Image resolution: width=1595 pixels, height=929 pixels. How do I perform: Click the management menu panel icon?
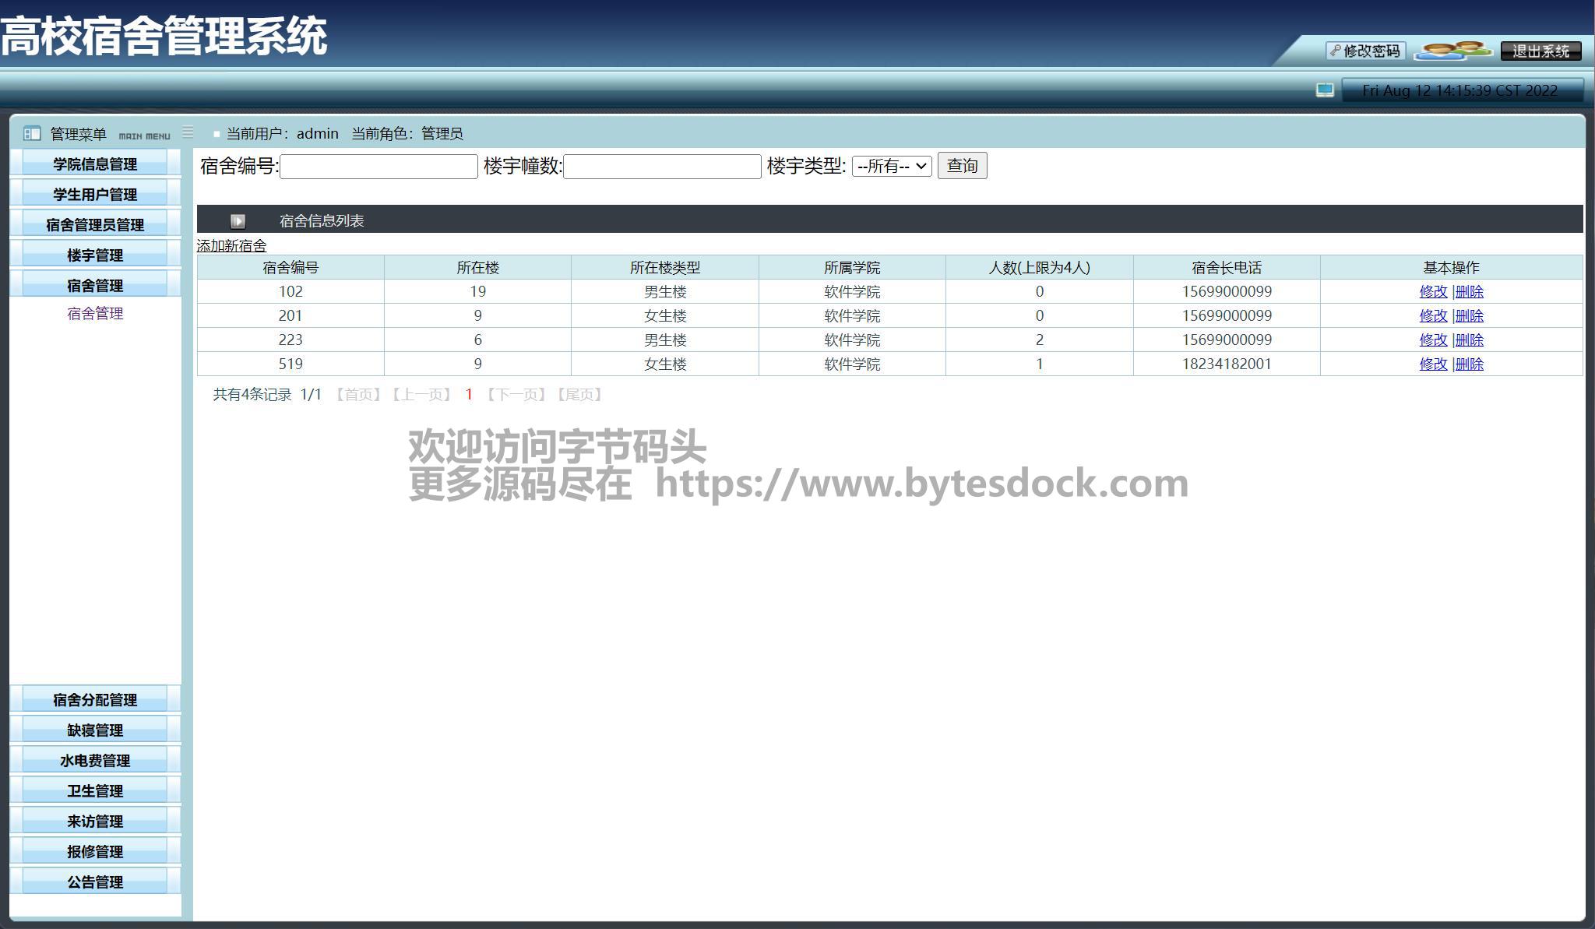(32, 134)
